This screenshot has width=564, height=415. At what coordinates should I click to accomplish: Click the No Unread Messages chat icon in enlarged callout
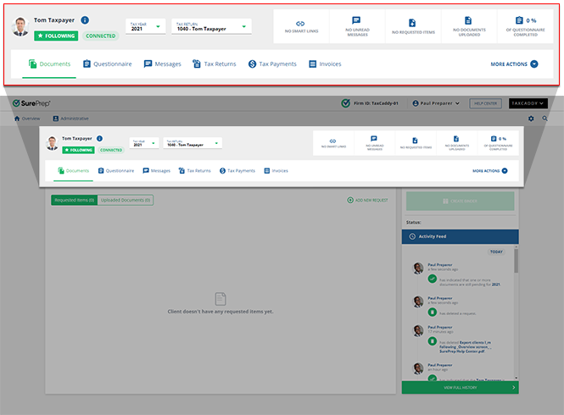(356, 20)
